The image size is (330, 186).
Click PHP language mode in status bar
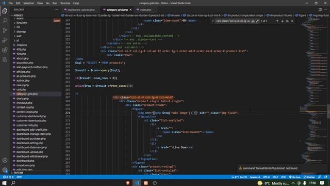pos(284,177)
